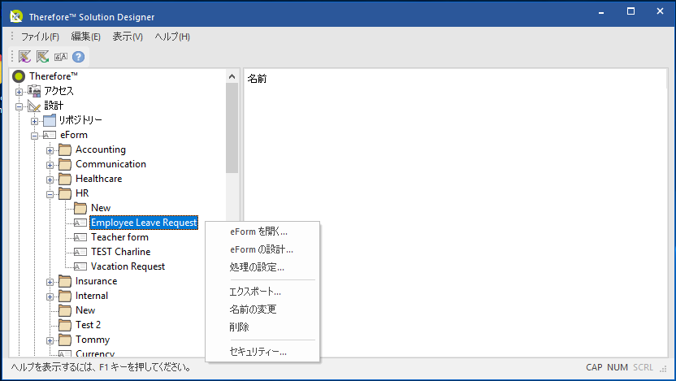Screen dimensions: 676x381
Task: Click the folder icon of New under HR
Action: click(x=80, y=208)
